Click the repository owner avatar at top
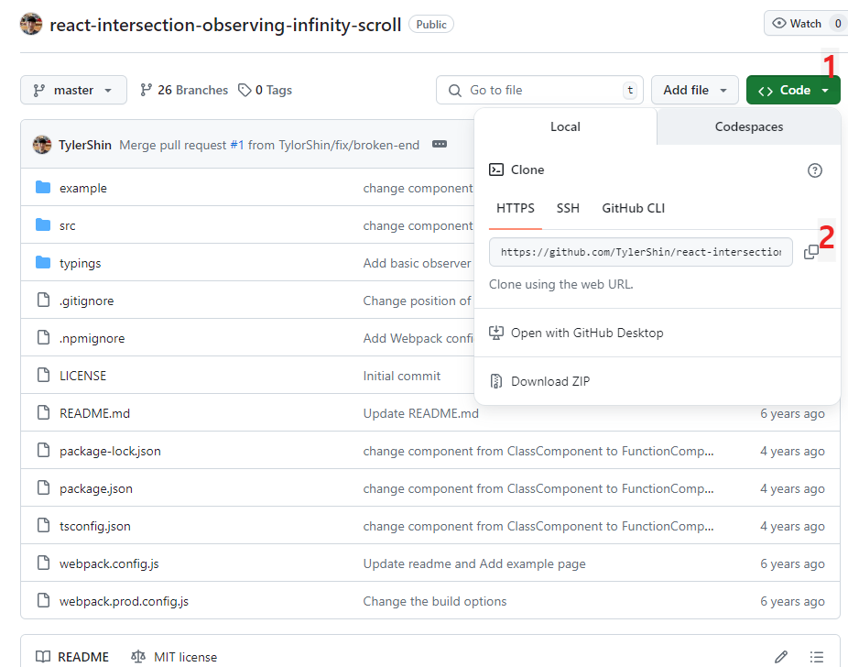 [31, 25]
